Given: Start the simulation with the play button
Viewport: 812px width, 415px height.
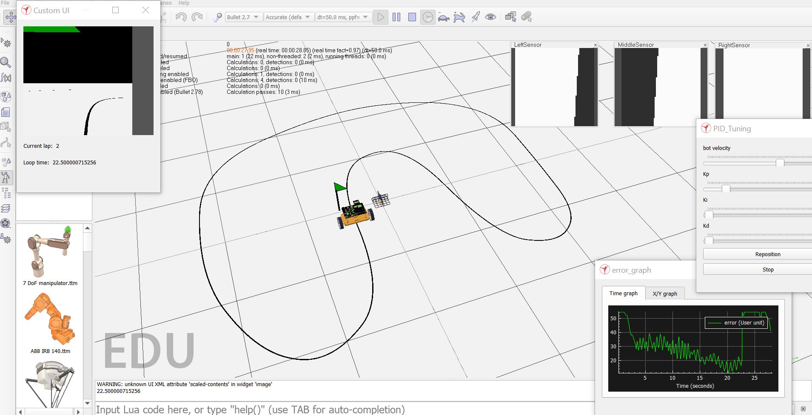Looking at the screenshot, I should pyautogui.click(x=381, y=17).
